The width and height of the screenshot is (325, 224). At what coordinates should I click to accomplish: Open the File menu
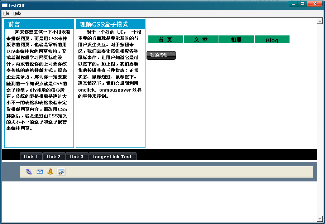(x=6, y=13)
